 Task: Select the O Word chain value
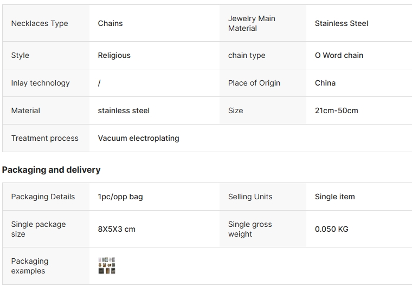339,55
